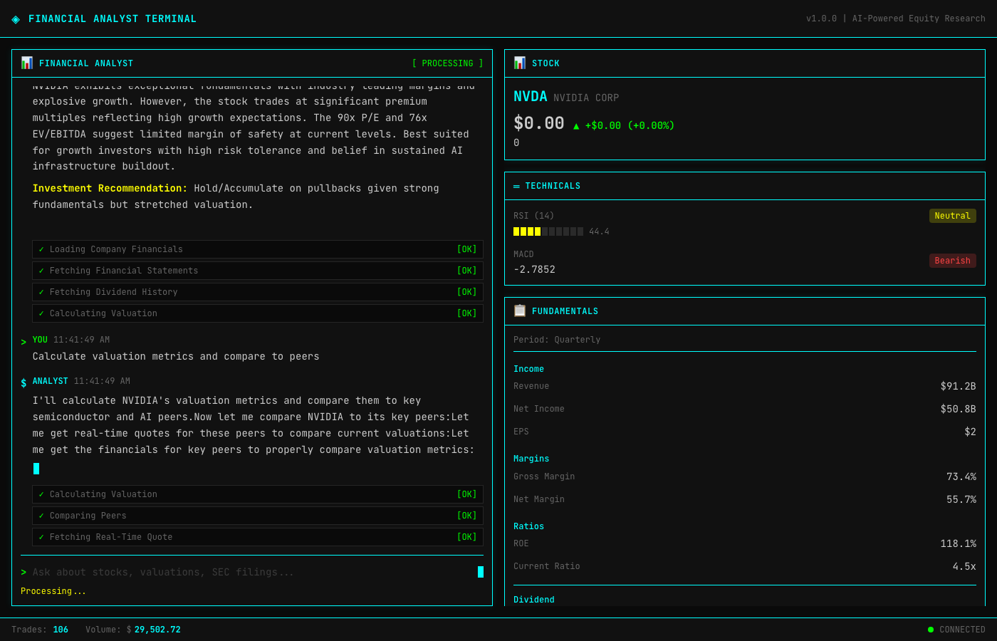
Task: Click the bar-chart icon beside FINANCIAL ANALYST
Action: tap(26, 63)
